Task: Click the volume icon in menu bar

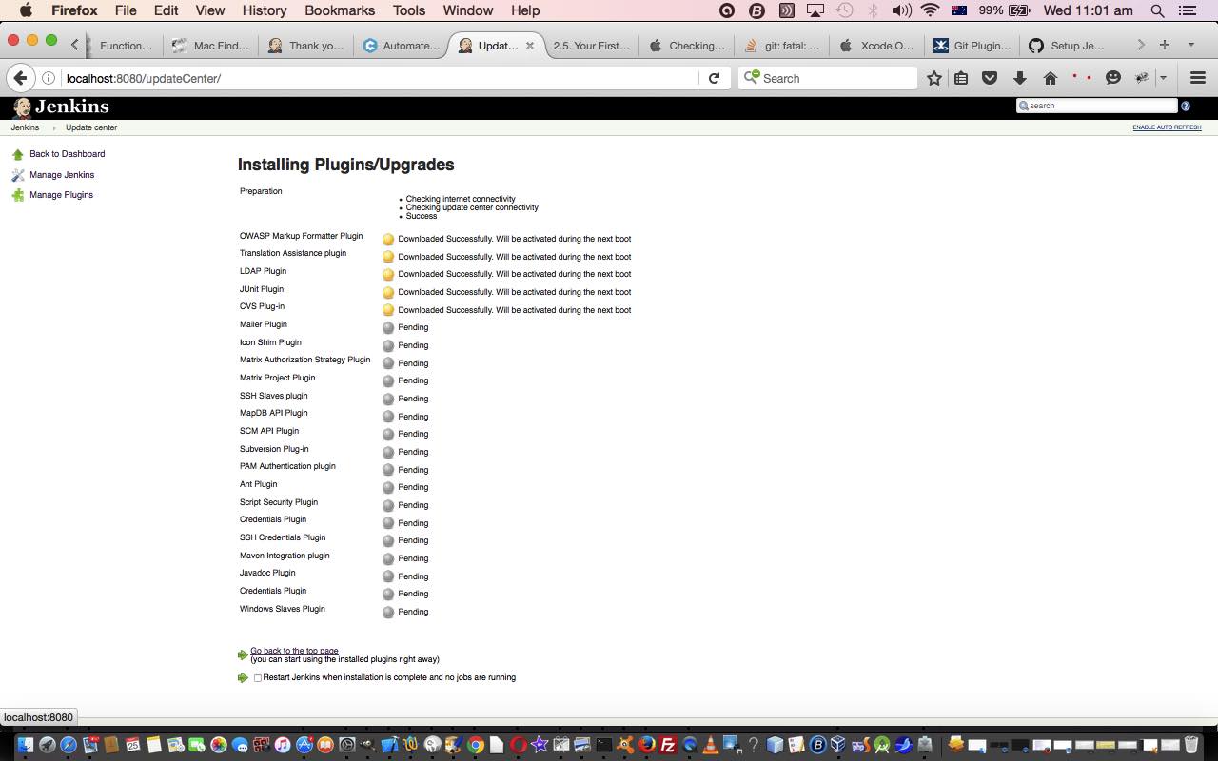Action: (x=901, y=10)
